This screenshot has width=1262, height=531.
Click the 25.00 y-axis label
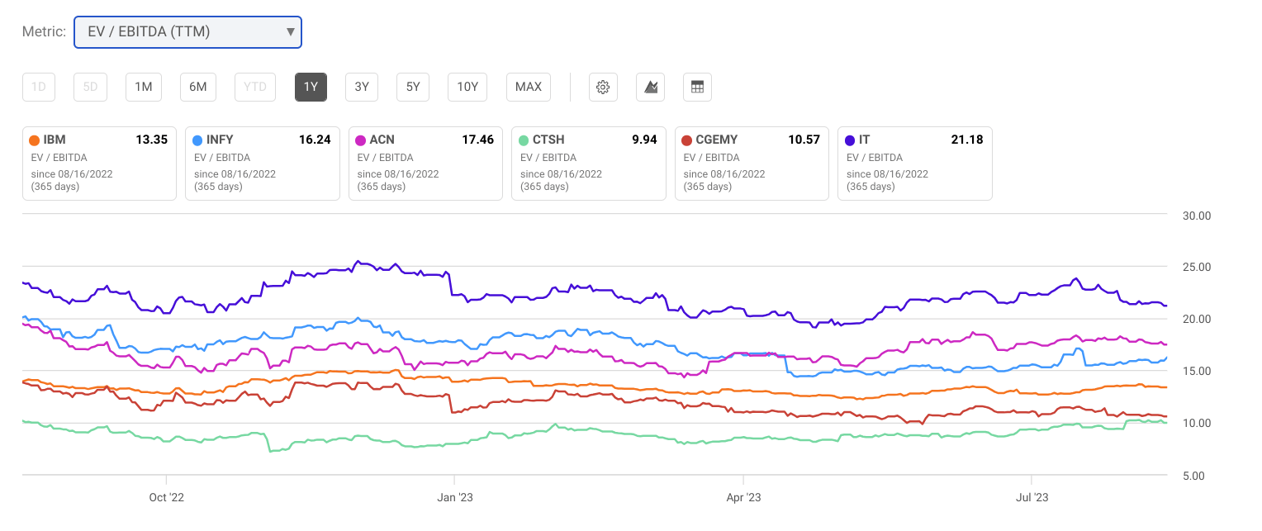(x=1196, y=268)
